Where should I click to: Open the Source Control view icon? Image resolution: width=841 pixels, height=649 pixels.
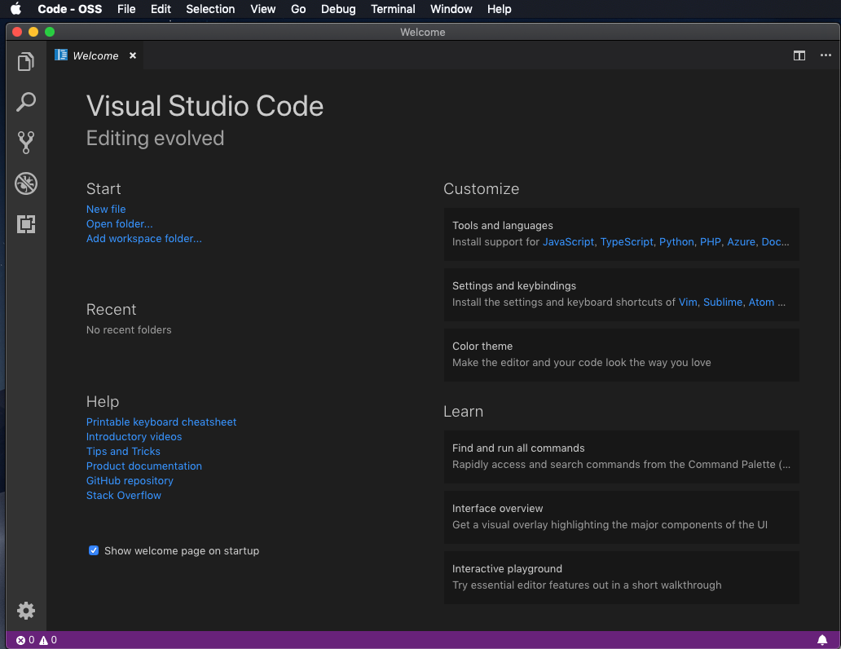coord(26,143)
